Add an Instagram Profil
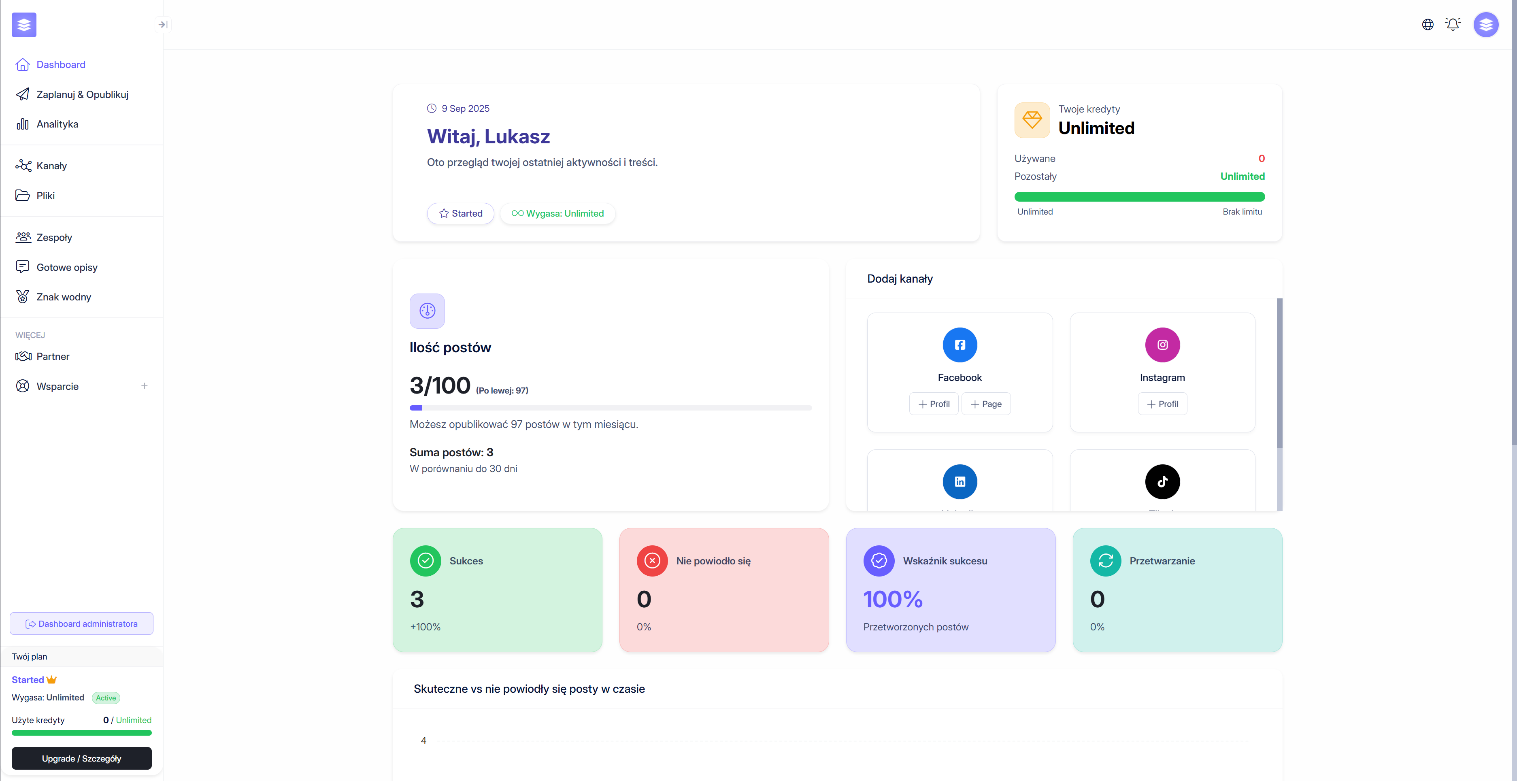This screenshot has width=1517, height=781. coord(1162,404)
